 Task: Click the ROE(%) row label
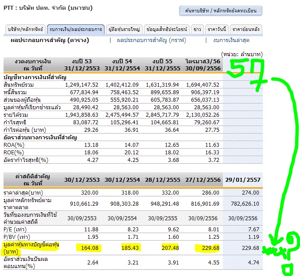click(x=14, y=153)
